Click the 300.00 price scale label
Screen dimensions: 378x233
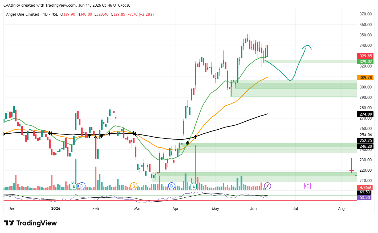click(365, 87)
